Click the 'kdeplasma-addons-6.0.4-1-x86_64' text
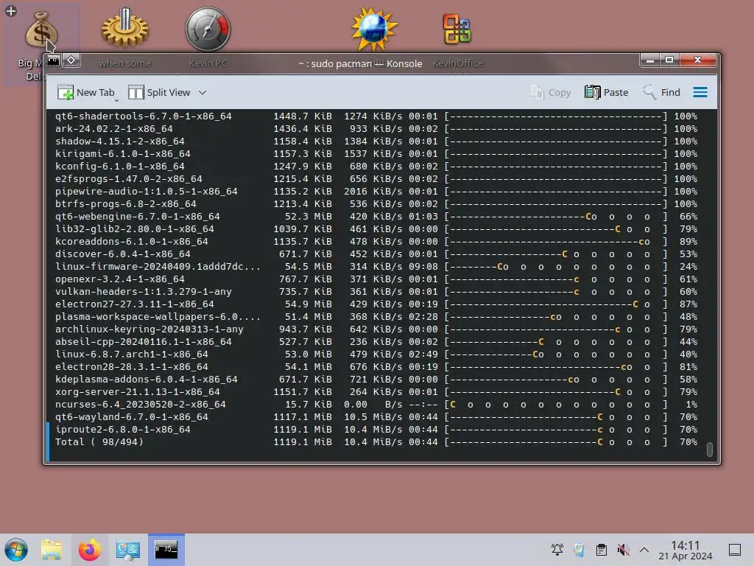Image resolution: width=754 pixels, height=566 pixels. point(147,379)
